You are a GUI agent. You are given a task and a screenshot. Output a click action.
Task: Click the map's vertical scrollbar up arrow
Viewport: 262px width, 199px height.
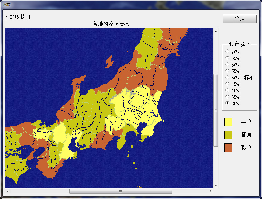click(216, 31)
